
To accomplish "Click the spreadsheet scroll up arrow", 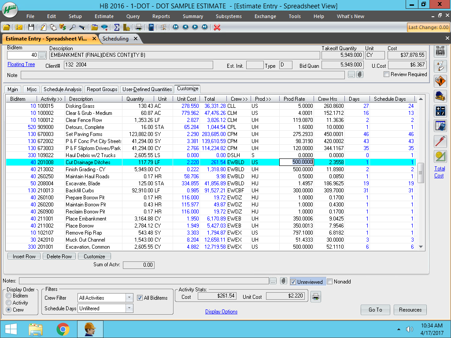I will [x=421, y=99].
